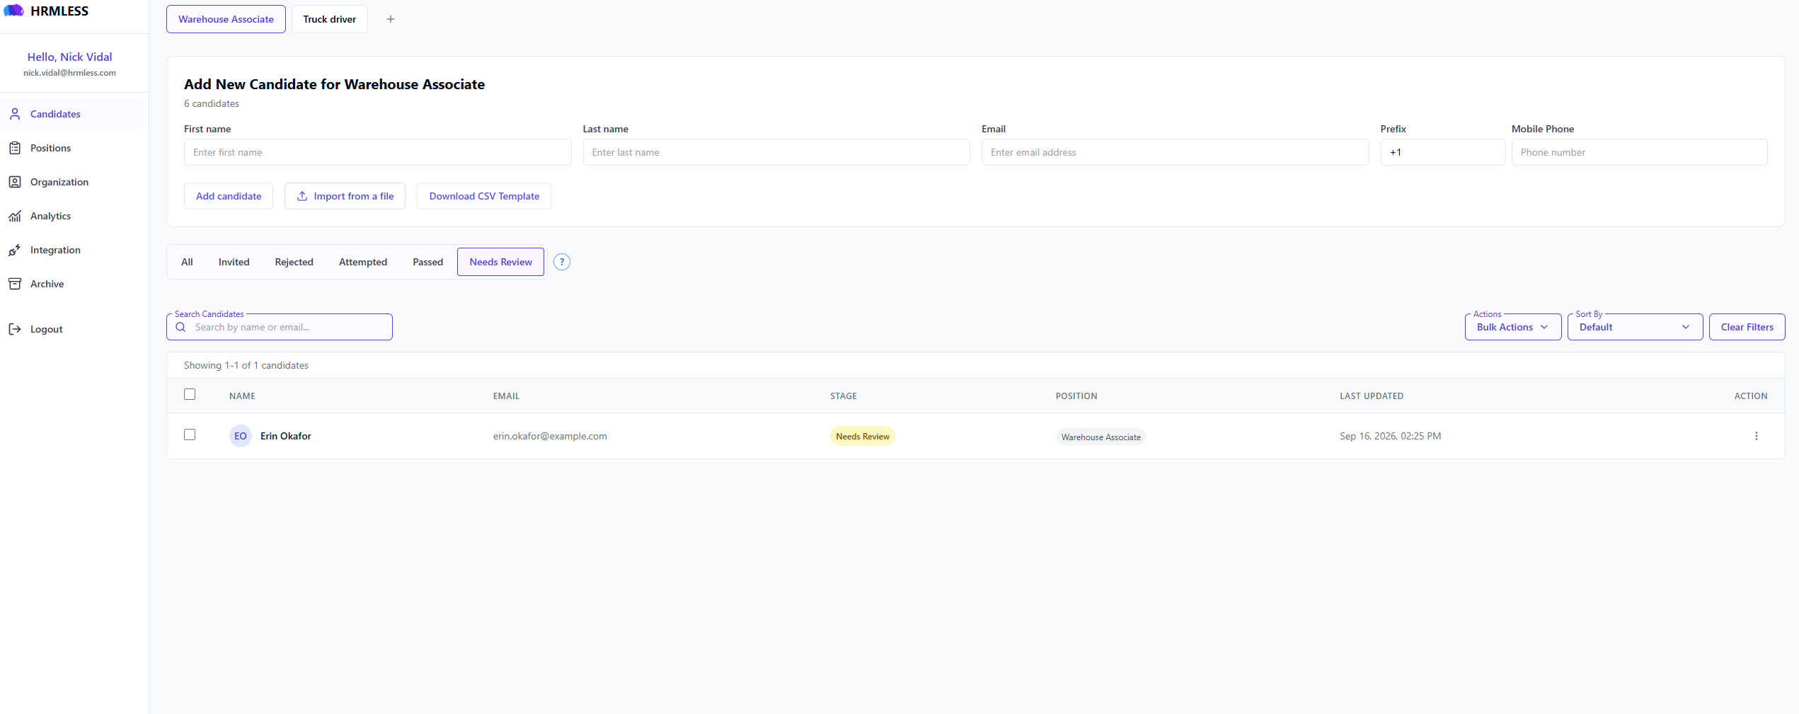The image size is (1799, 714).
Task: Switch to the Warehouse Associate tab
Action: [226, 19]
